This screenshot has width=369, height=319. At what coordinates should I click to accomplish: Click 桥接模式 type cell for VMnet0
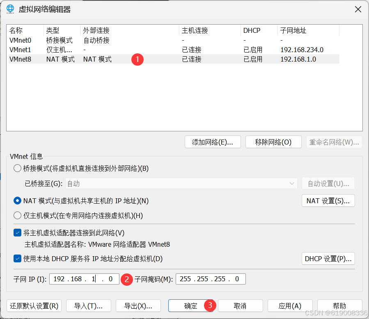coord(59,41)
